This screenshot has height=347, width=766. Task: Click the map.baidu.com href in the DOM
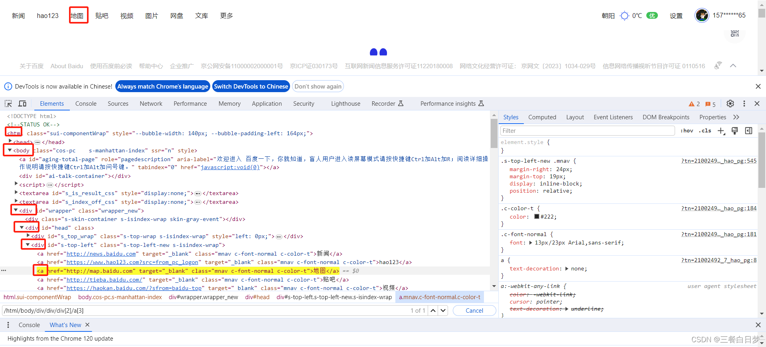[100, 271]
